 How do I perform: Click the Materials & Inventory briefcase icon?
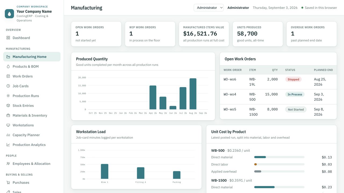(x=8, y=116)
